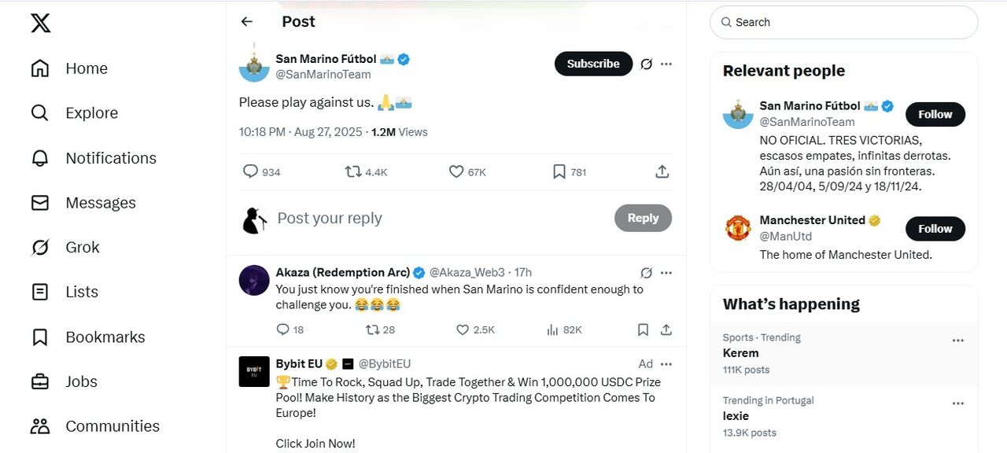Share the San Marino Fútbol post
Viewport: 1007px width, 453px height.
pos(662,171)
